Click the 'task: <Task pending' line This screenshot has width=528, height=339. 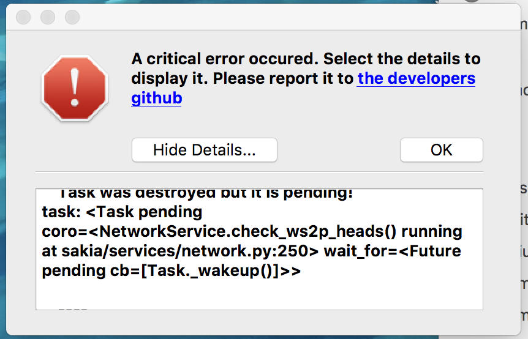pyautogui.click(x=122, y=212)
